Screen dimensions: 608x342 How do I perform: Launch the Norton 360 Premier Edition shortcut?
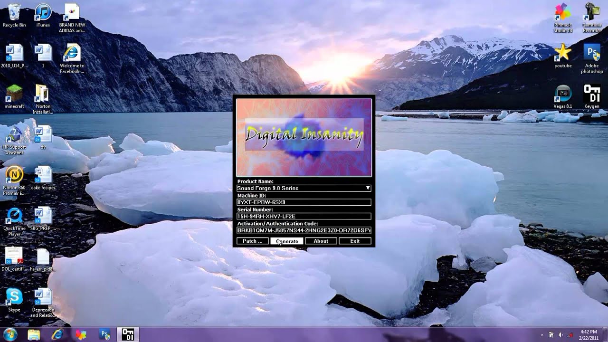coord(14,181)
